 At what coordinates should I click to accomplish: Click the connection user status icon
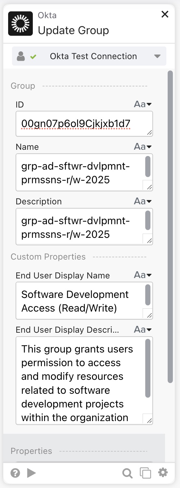26,56
